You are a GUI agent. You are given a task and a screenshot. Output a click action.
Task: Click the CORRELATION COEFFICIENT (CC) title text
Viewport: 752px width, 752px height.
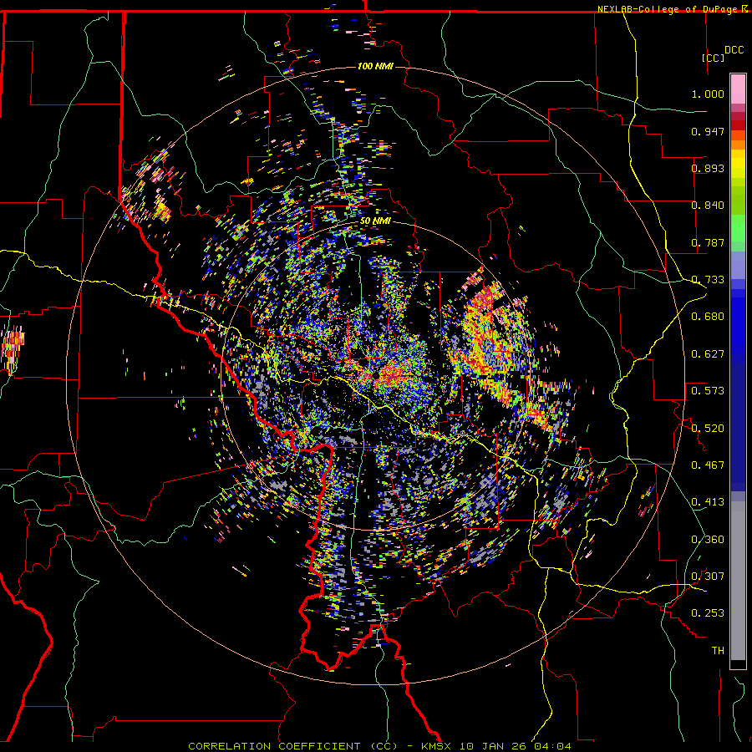(292, 746)
